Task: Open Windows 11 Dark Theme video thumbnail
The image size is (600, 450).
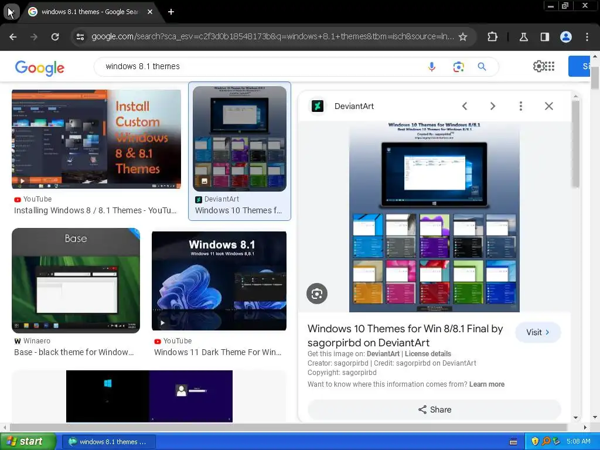Action: coord(219,281)
